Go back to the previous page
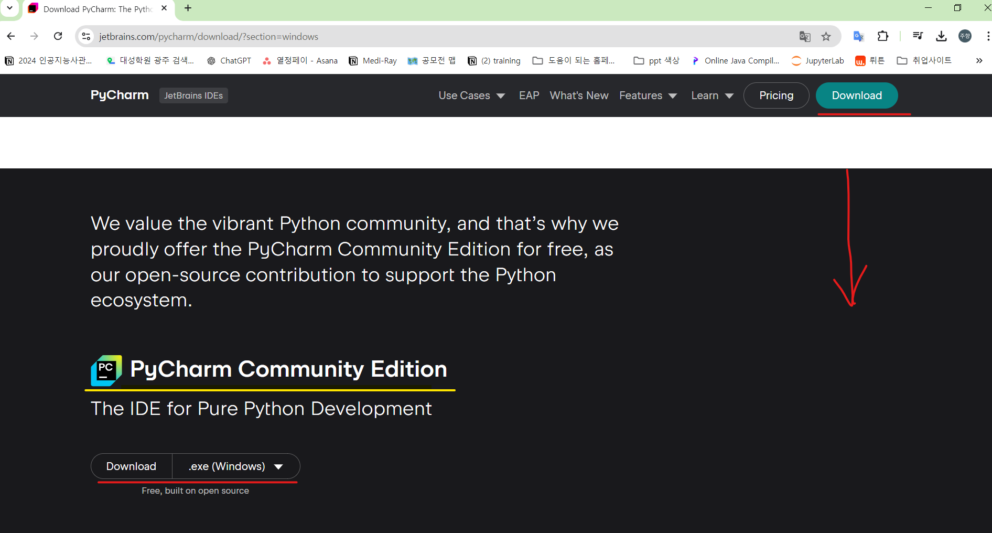 pos(11,36)
